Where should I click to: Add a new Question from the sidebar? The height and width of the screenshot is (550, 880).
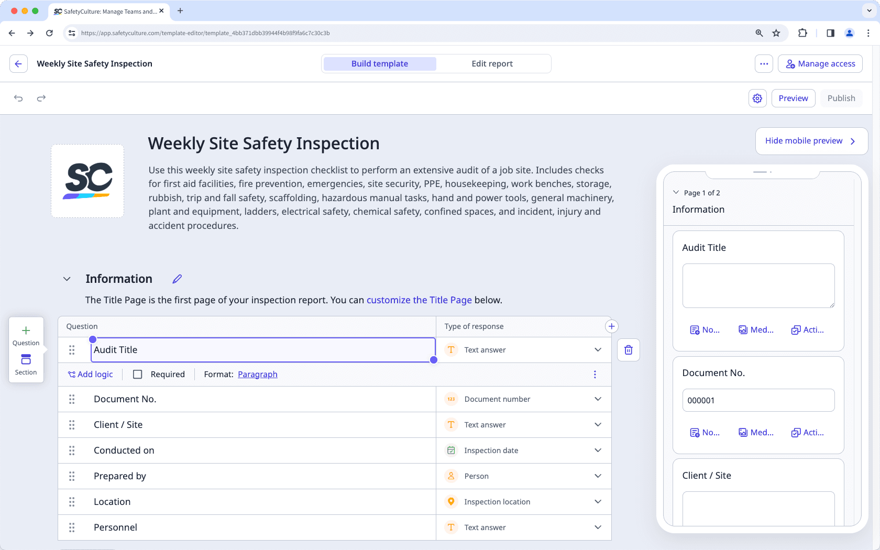26,335
